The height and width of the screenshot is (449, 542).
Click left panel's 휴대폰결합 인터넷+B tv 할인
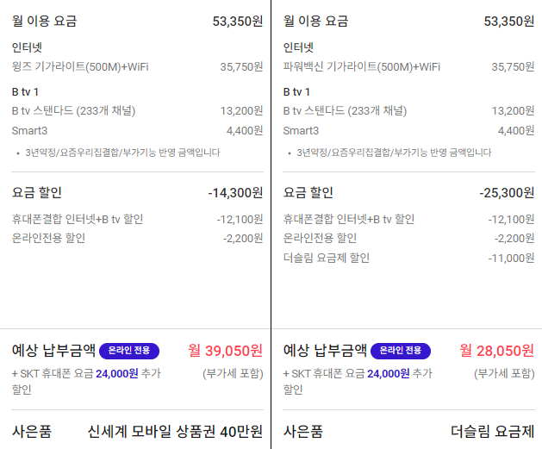[78, 219]
